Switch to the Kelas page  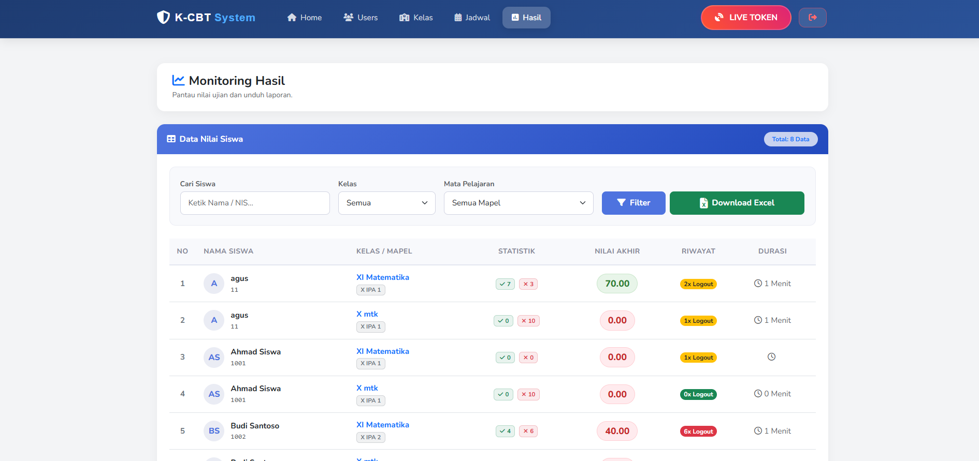pyautogui.click(x=416, y=18)
